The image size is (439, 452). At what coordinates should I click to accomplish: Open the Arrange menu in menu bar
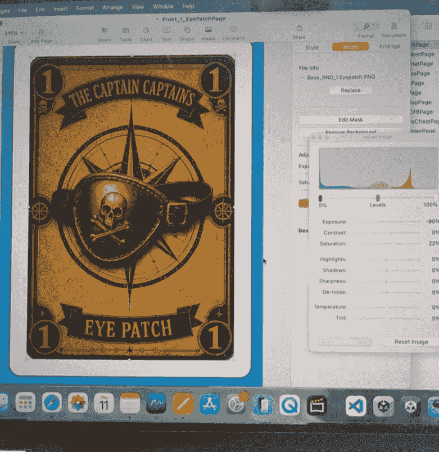112,7
